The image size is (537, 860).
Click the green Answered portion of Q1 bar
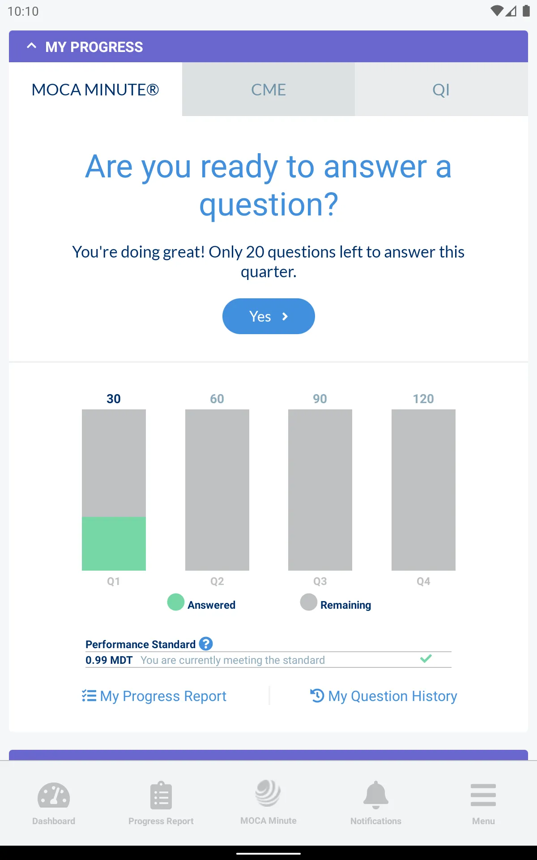(114, 544)
